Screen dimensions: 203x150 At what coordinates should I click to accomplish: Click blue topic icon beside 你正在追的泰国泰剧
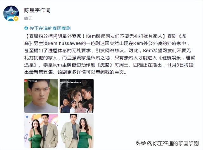coord(26,28)
